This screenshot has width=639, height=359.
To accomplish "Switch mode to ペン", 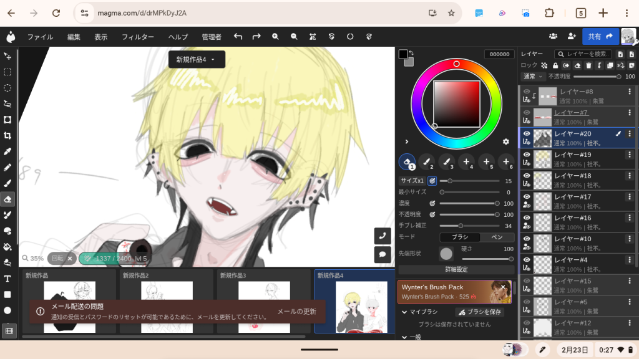I will click(497, 237).
